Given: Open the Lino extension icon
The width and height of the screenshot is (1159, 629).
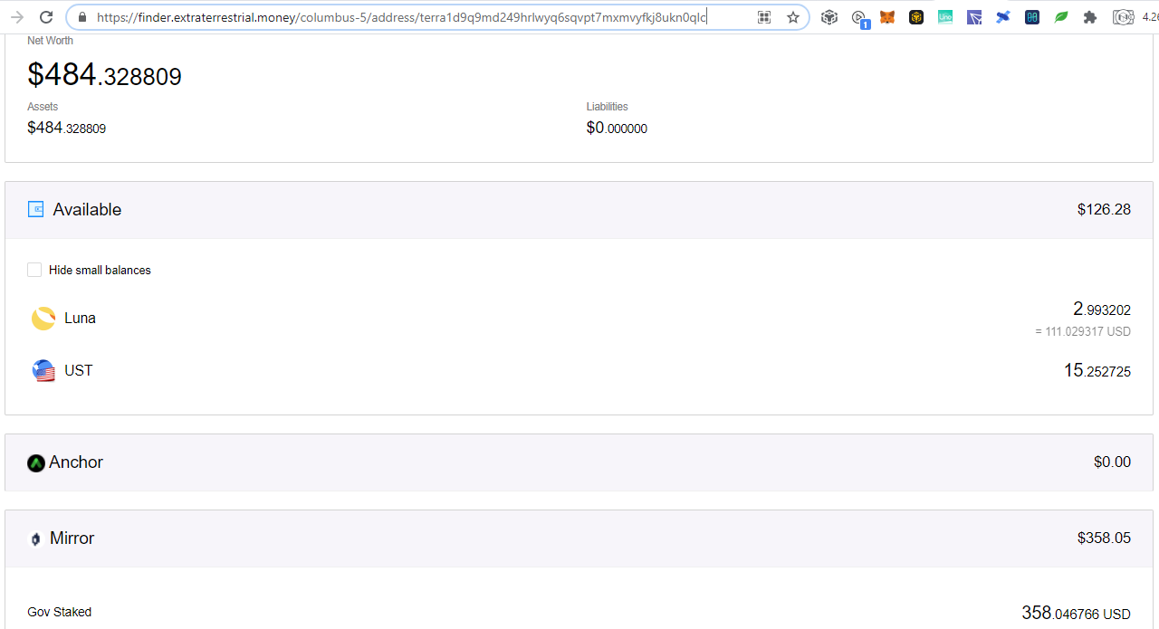Looking at the screenshot, I should click(945, 17).
